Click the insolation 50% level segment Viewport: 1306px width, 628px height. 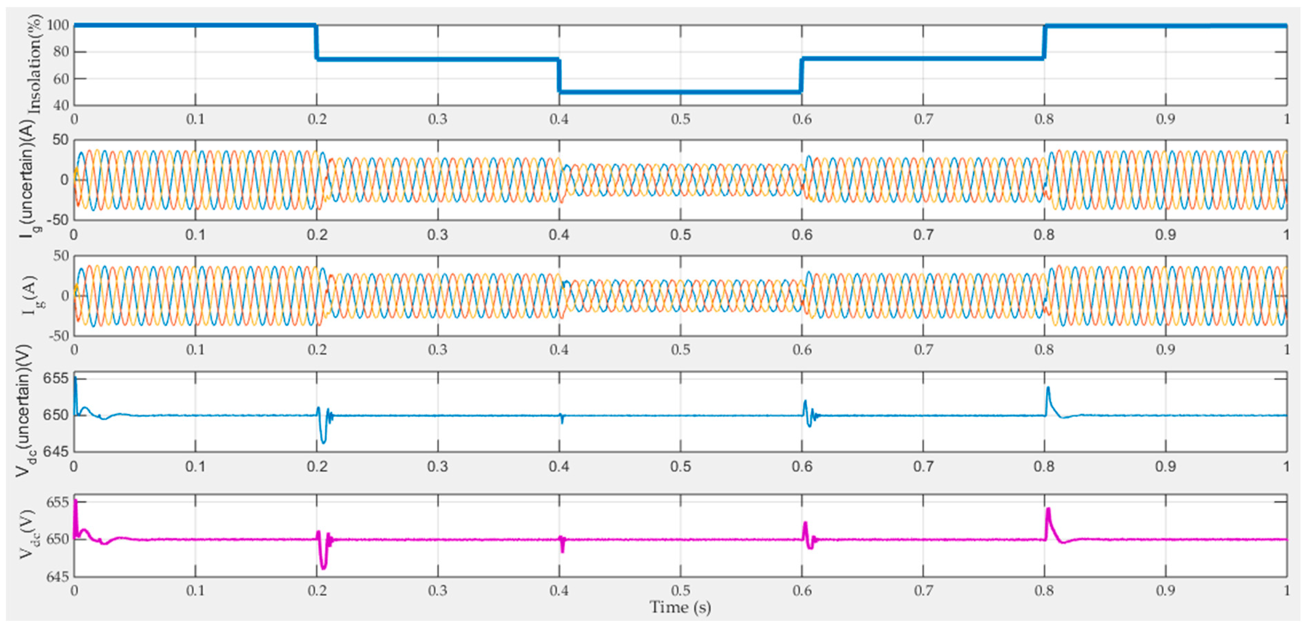(x=679, y=92)
